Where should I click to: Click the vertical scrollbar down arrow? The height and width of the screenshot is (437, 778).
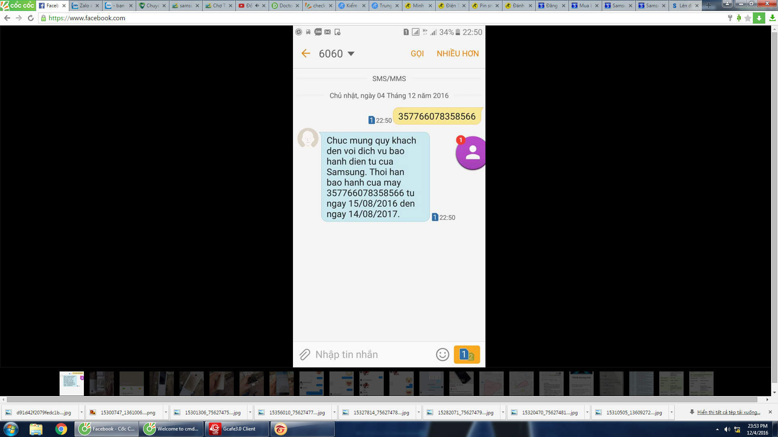774,392
